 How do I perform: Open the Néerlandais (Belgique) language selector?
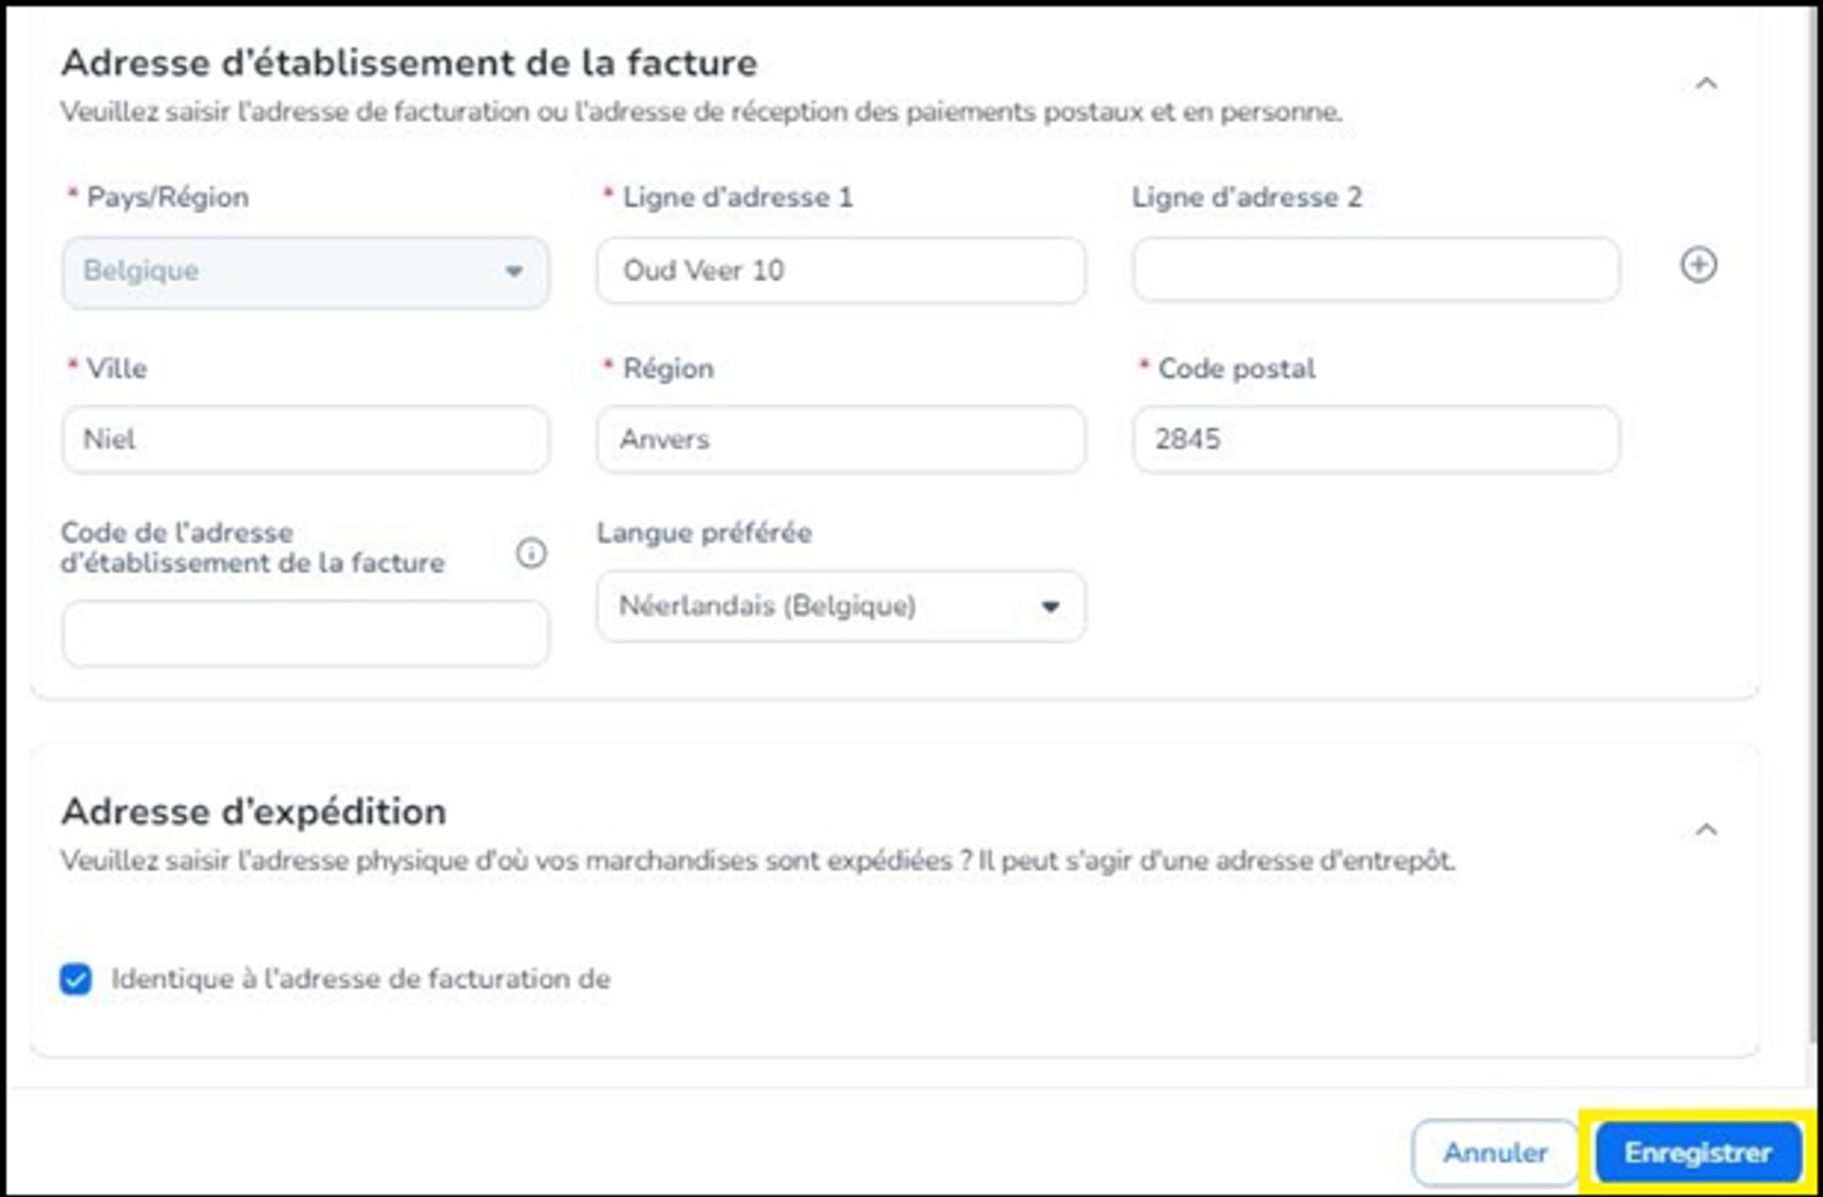coord(839,607)
